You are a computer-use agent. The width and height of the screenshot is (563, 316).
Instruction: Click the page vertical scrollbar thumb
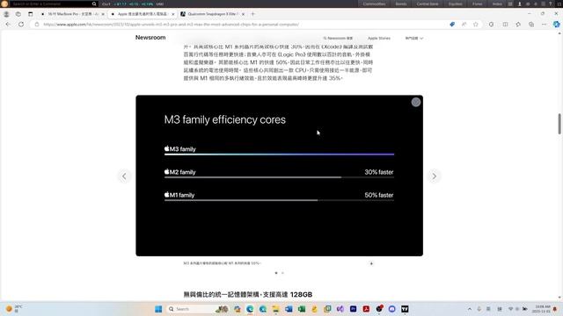559,124
